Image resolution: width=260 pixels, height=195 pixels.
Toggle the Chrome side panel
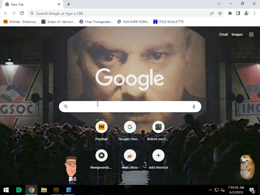coord(238,13)
